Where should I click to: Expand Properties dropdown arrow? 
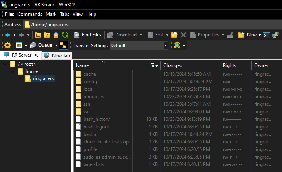click(x=223, y=35)
